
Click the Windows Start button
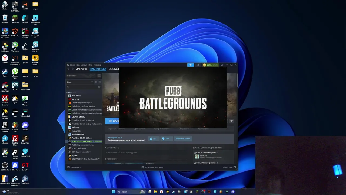click(113, 192)
